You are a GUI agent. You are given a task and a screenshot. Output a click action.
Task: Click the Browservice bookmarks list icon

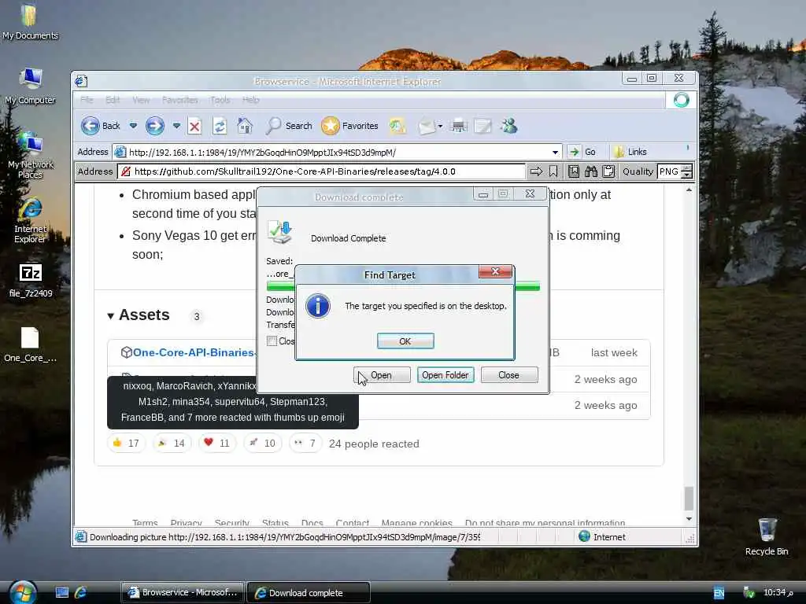pyautogui.click(x=574, y=171)
